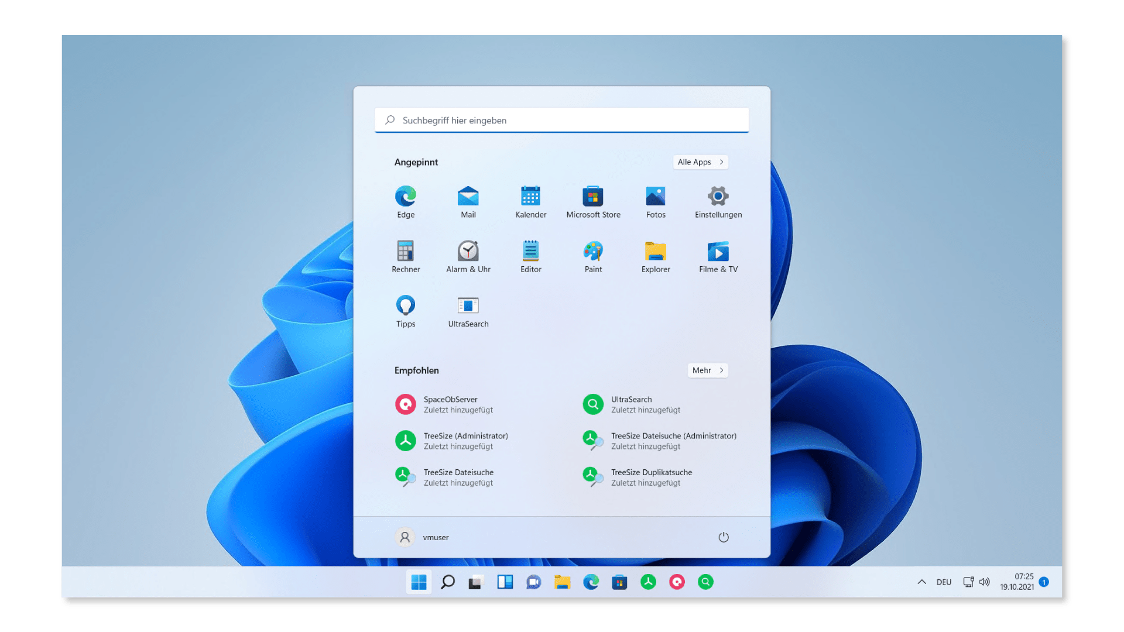Show more recommended items via Mehr
Viewport: 1124px width, 632px height.
[x=707, y=370]
